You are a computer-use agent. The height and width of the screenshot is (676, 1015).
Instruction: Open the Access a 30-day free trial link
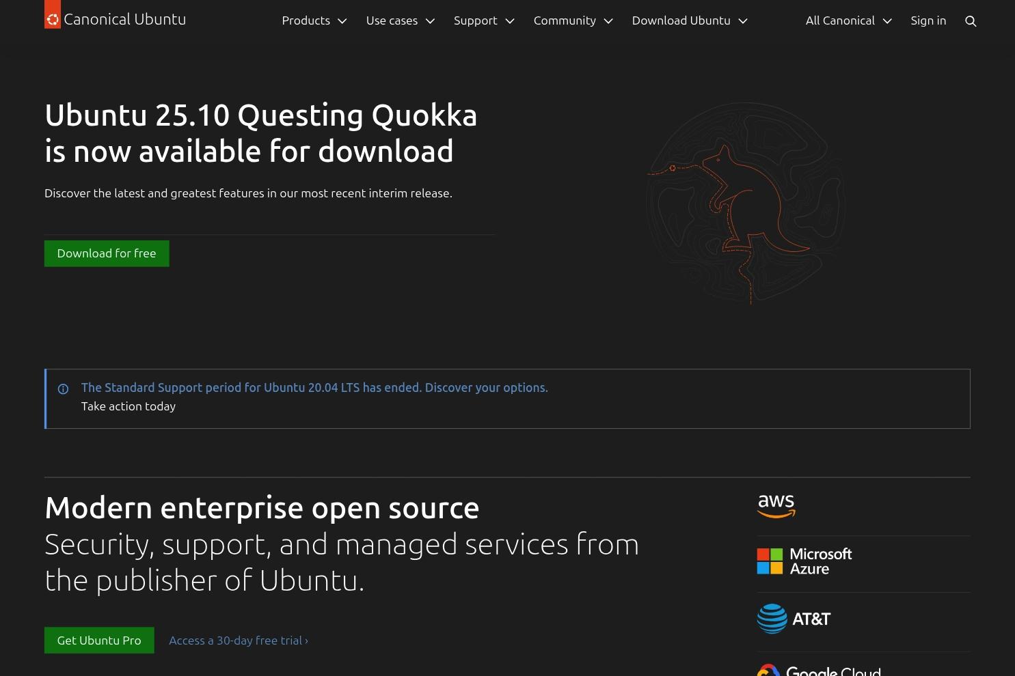click(x=239, y=640)
